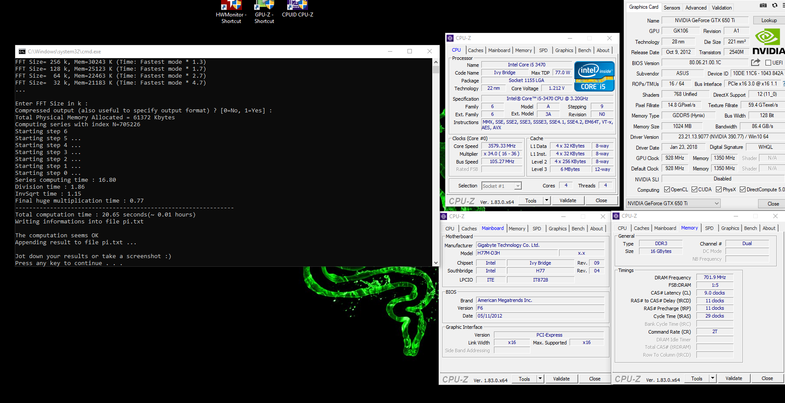Click the BIOS Version value 80.06.21.00.1C
785x403 pixels.
705,62
